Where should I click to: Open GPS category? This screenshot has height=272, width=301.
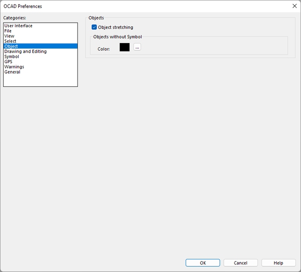coord(40,62)
